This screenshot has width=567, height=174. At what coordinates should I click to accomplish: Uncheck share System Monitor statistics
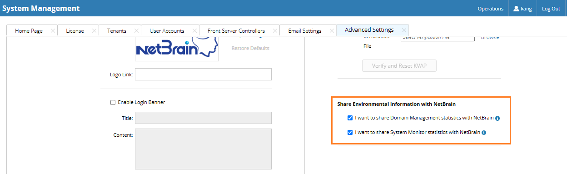click(350, 133)
